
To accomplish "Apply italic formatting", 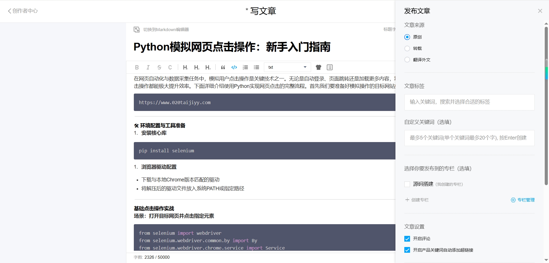I will (148, 67).
